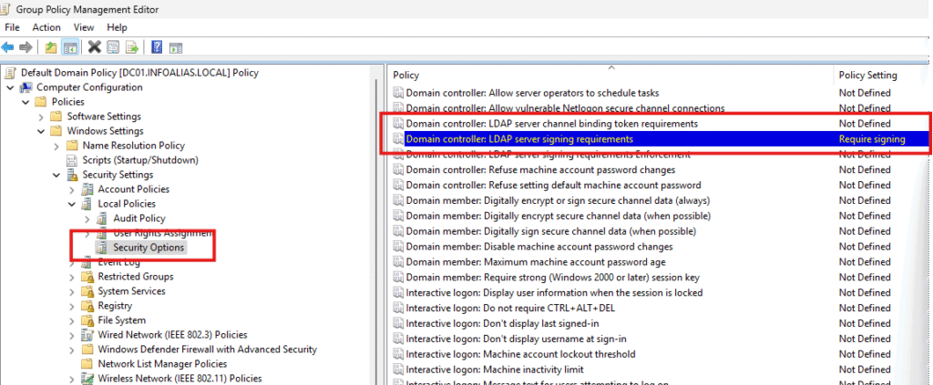This screenshot has width=933, height=385.
Task: Open the View menu
Action: [x=84, y=27]
